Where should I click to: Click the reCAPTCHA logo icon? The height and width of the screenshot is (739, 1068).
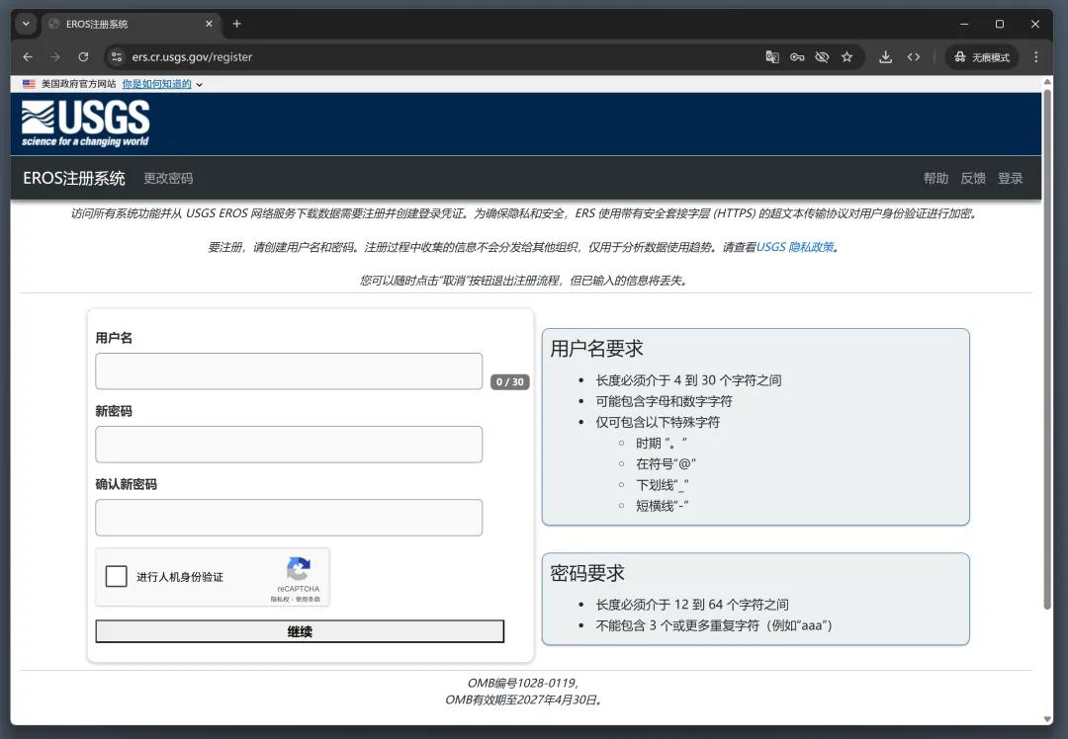pyautogui.click(x=299, y=569)
